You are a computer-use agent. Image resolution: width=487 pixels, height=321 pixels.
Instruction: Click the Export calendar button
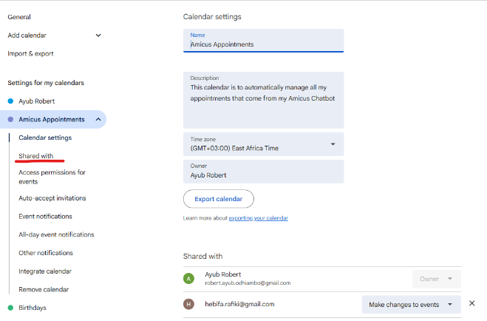pos(218,199)
